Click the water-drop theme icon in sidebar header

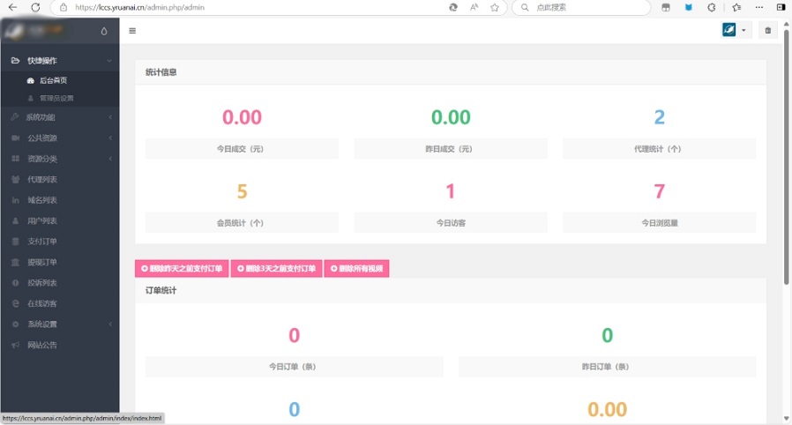104,31
